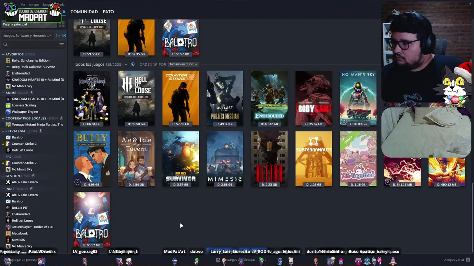Toggle the ready-to-play sidebar filter
Image resolution: width=474 pixels, height=266 pixels.
[x=64, y=35]
